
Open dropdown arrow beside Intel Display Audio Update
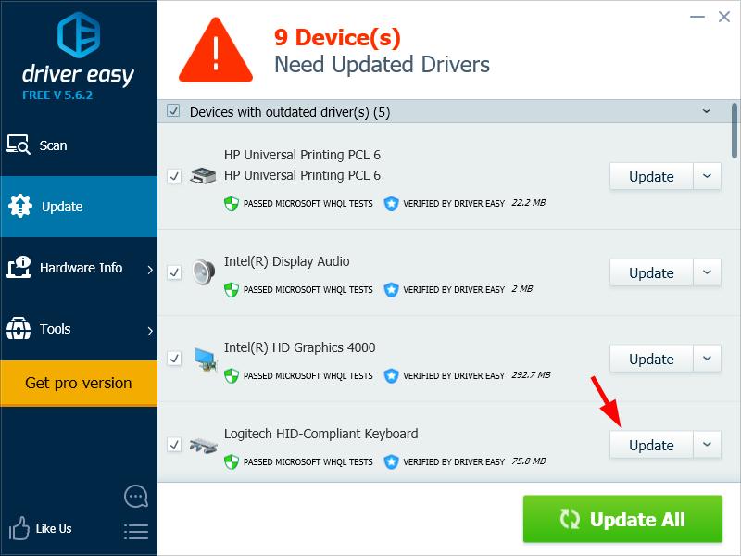(x=707, y=272)
